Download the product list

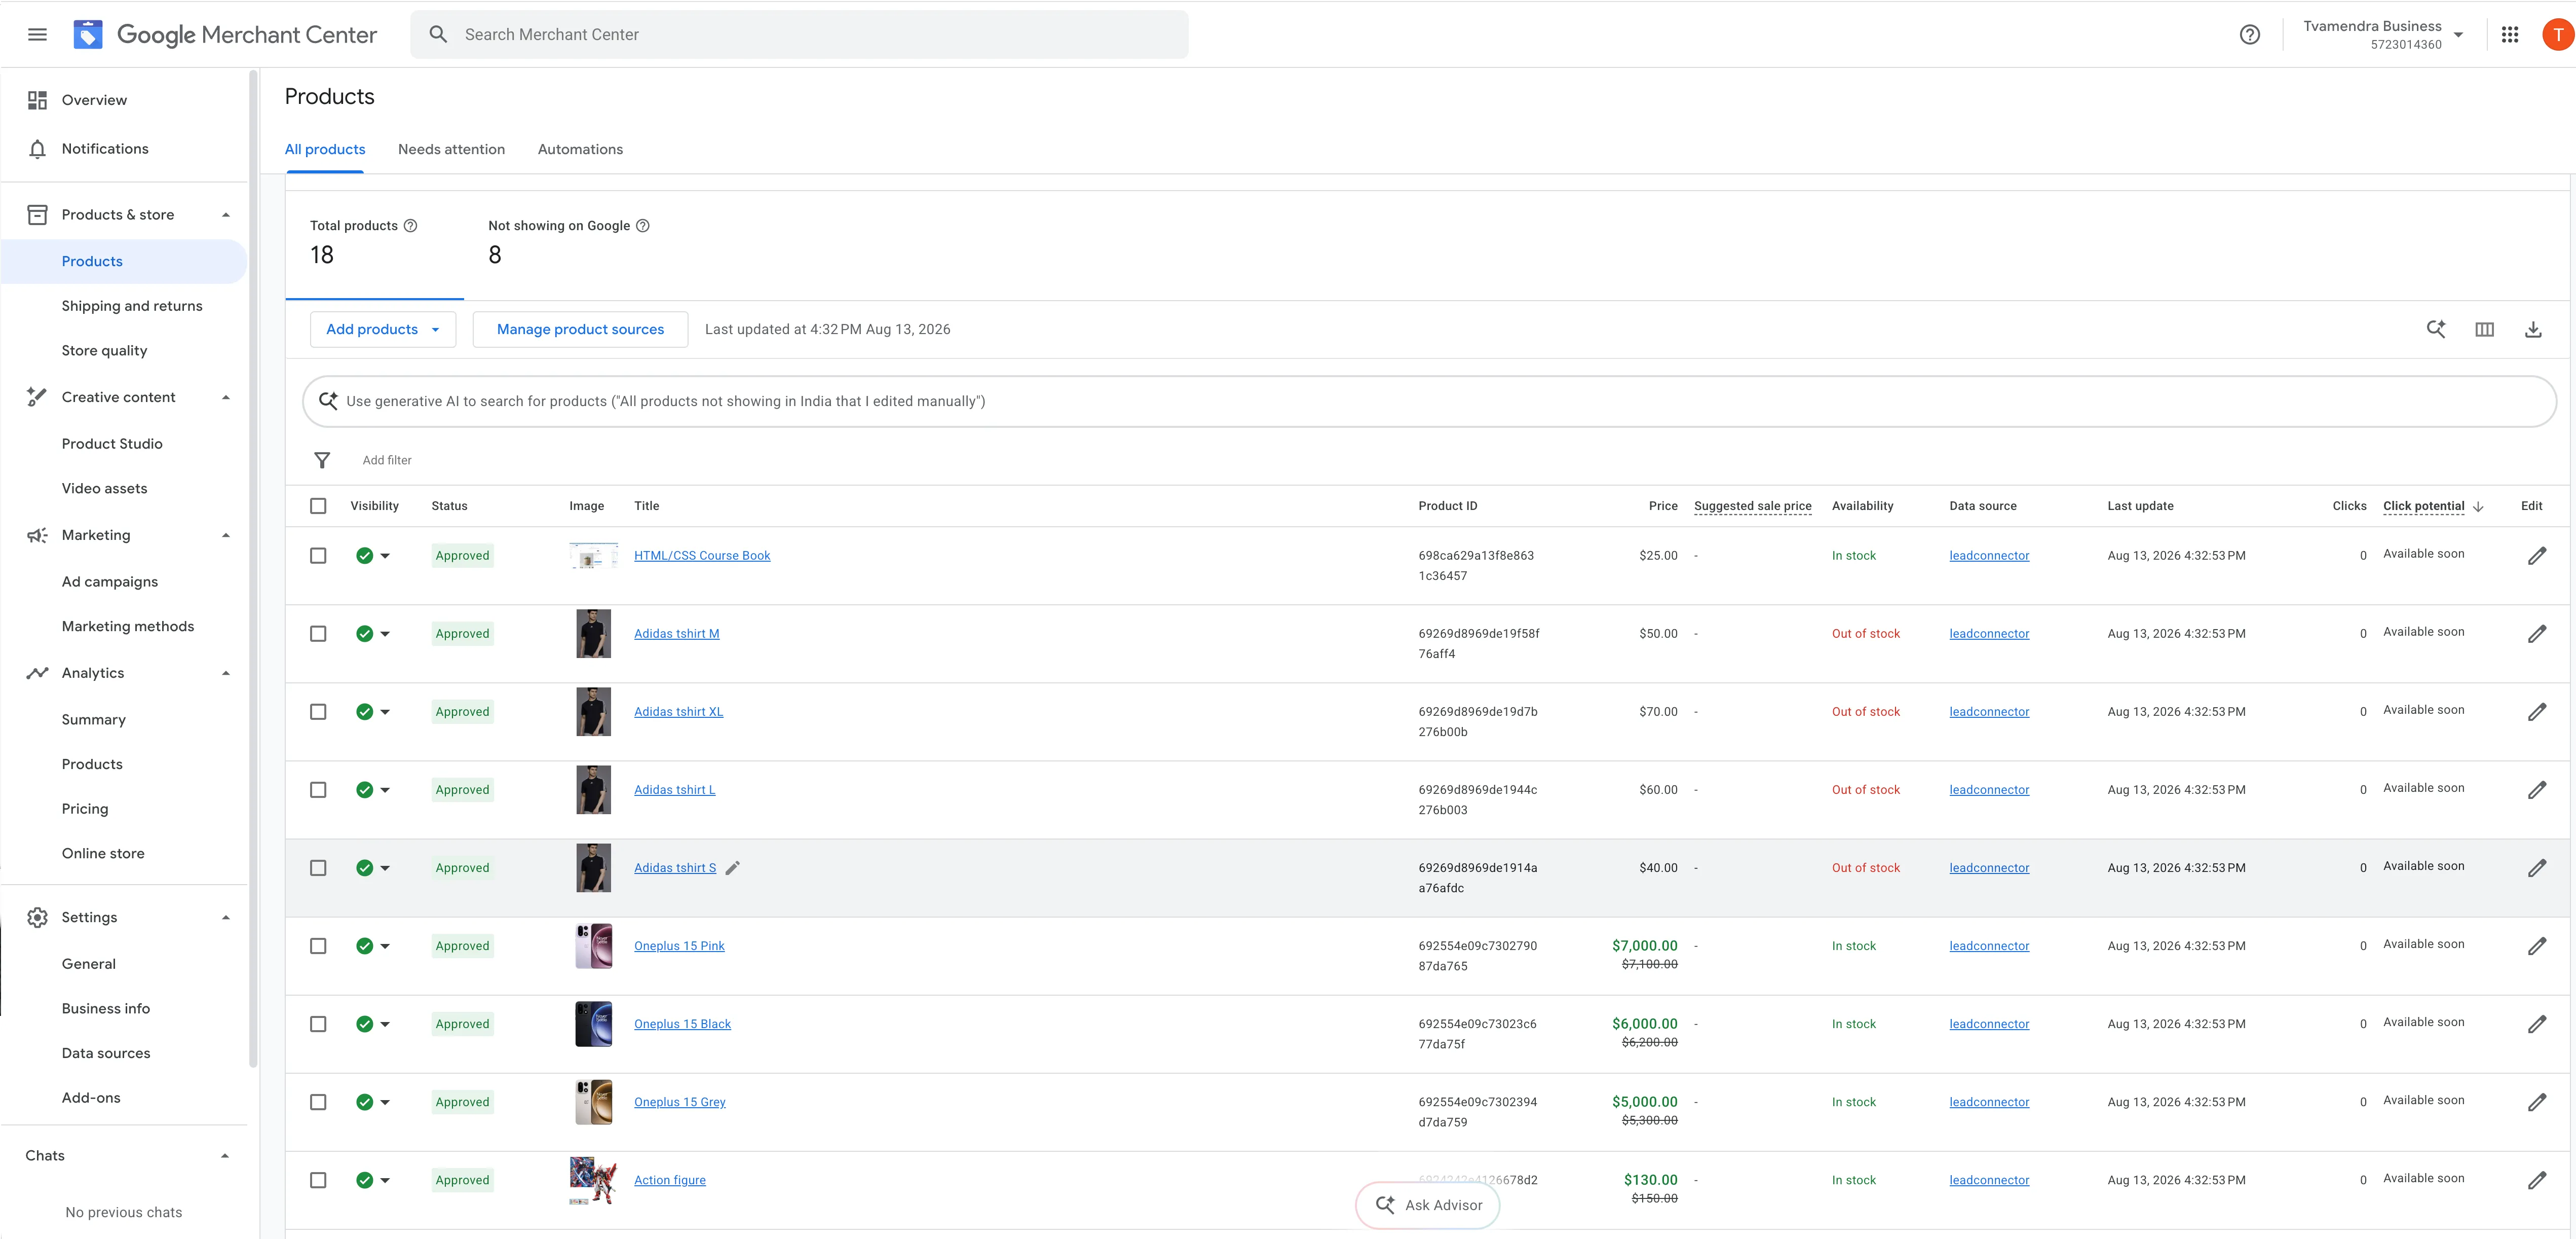[x=2532, y=329]
